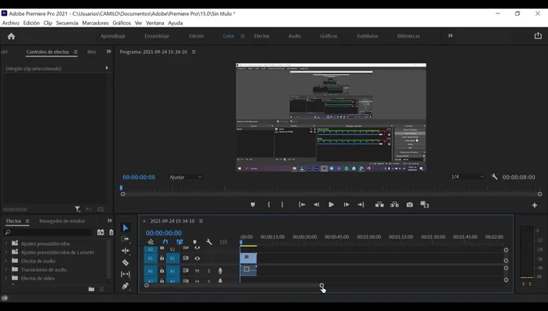Toggle A1 track lock
The width and height of the screenshot is (548, 311).
[x=161, y=270]
